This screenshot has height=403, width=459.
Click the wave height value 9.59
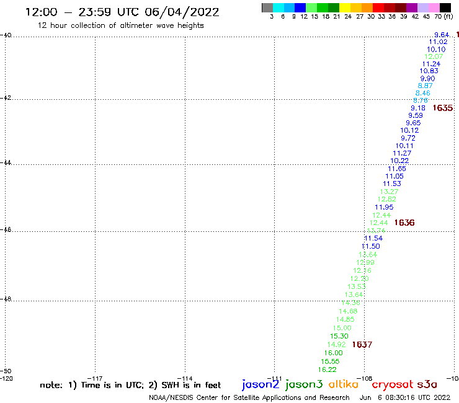(416, 115)
